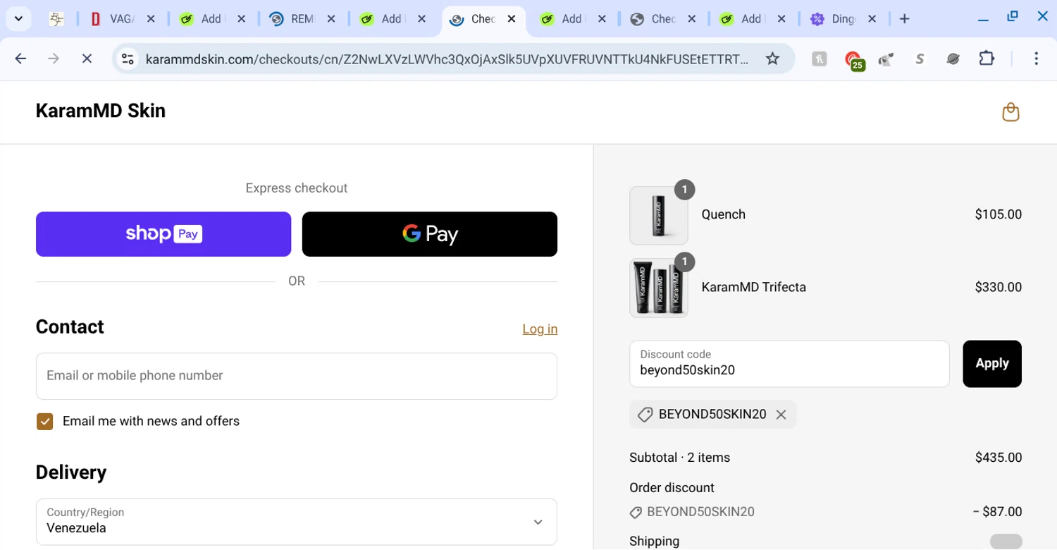This screenshot has width=1057, height=550.
Task: Click the Contact section heading
Action: point(70,327)
